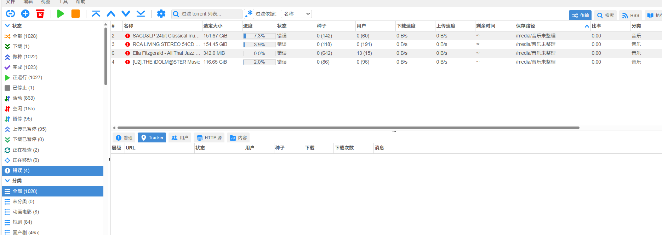This screenshot has height=235, width=662.
Task: Sort by 下载速度 column header
Action: 415,26
